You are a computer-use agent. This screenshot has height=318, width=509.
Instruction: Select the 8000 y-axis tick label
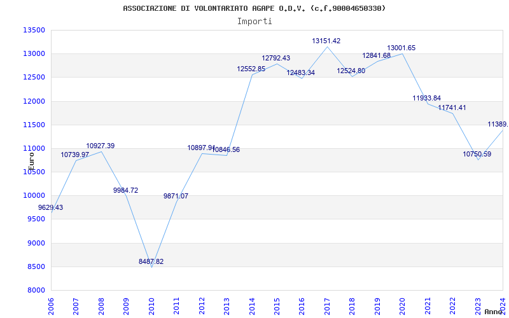[36, 291]
